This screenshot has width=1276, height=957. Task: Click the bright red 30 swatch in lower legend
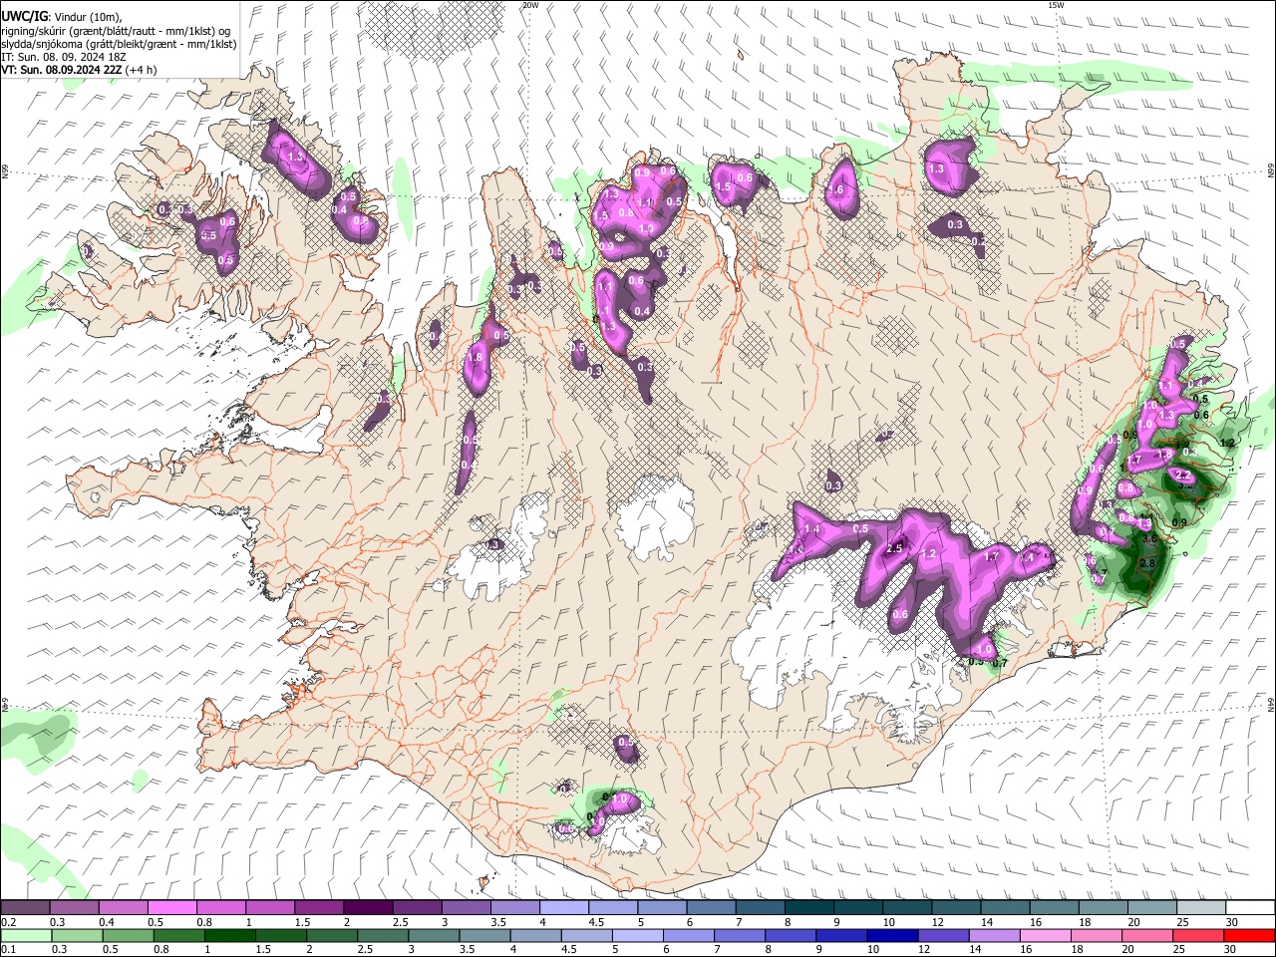click(x=1250, y=935)
